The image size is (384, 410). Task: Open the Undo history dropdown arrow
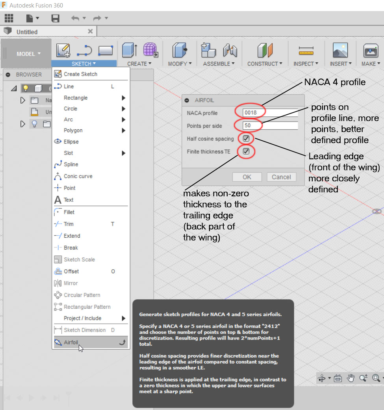point(84,18)
